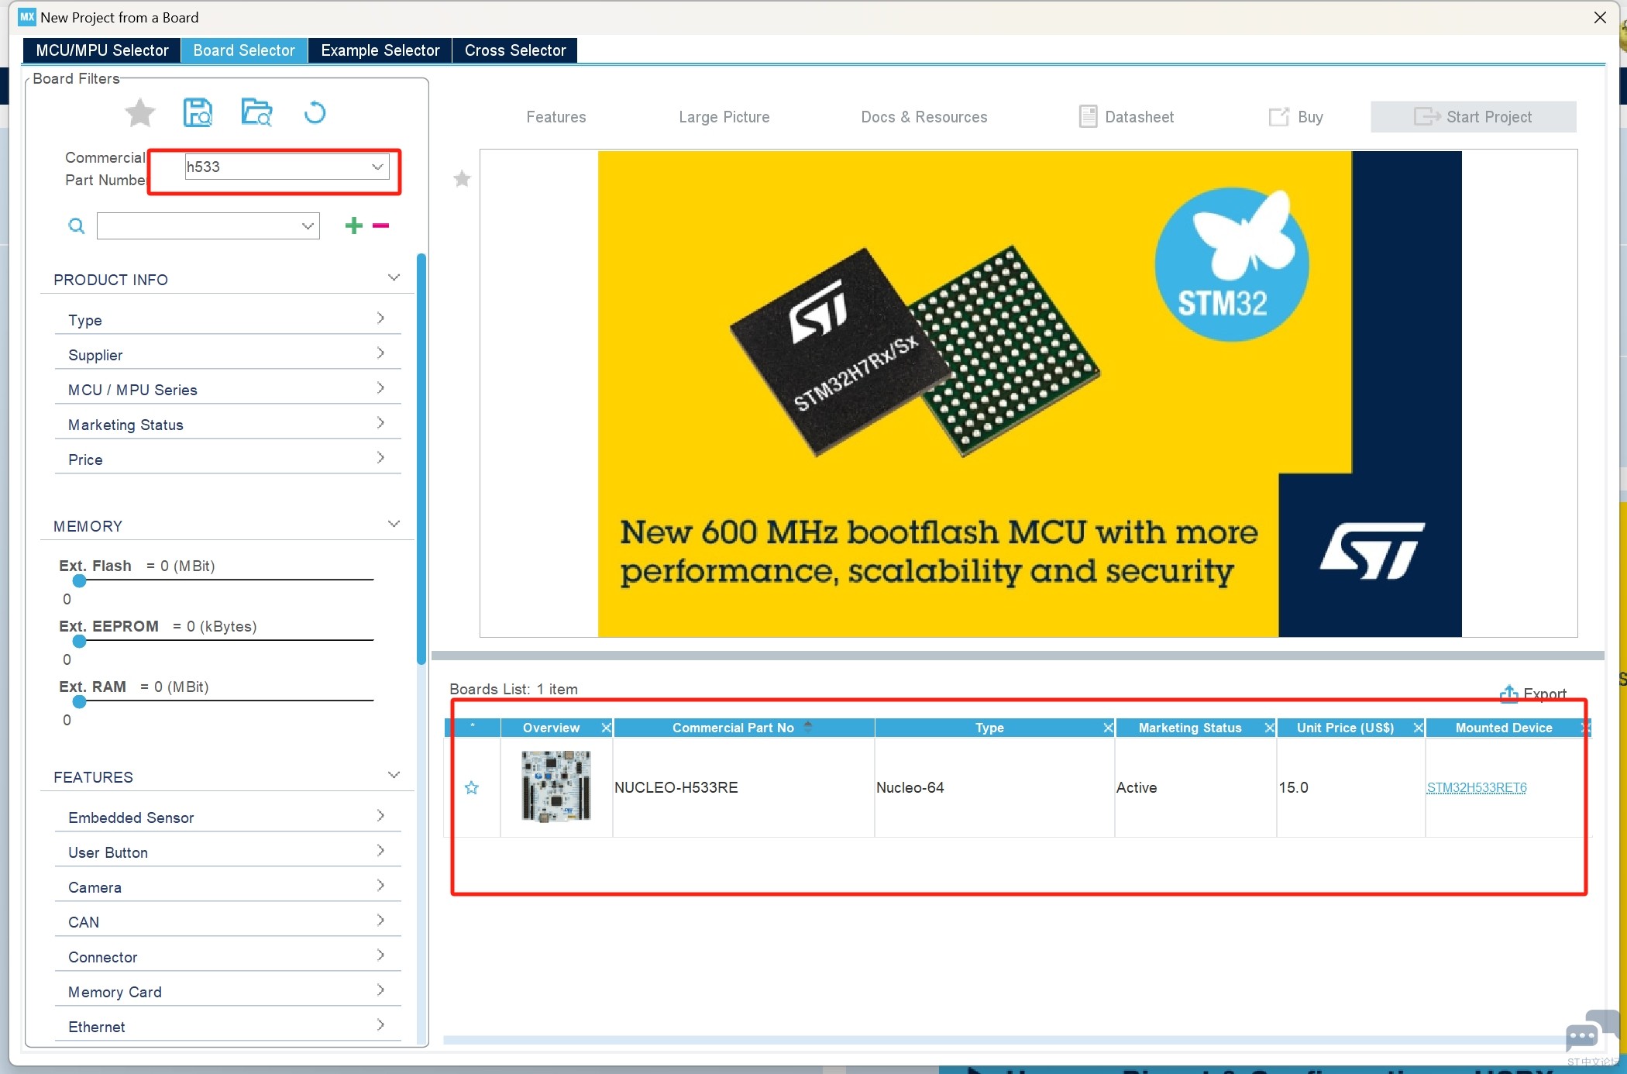Expand the User Button filter
The width and height of the screenshot is (1627, 1074).
tap(228, 852)
